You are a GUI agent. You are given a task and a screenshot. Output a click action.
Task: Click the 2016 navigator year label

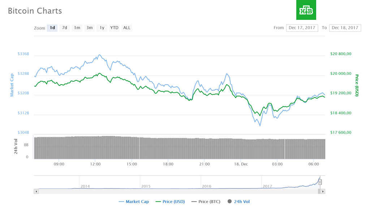pos(206,186)
